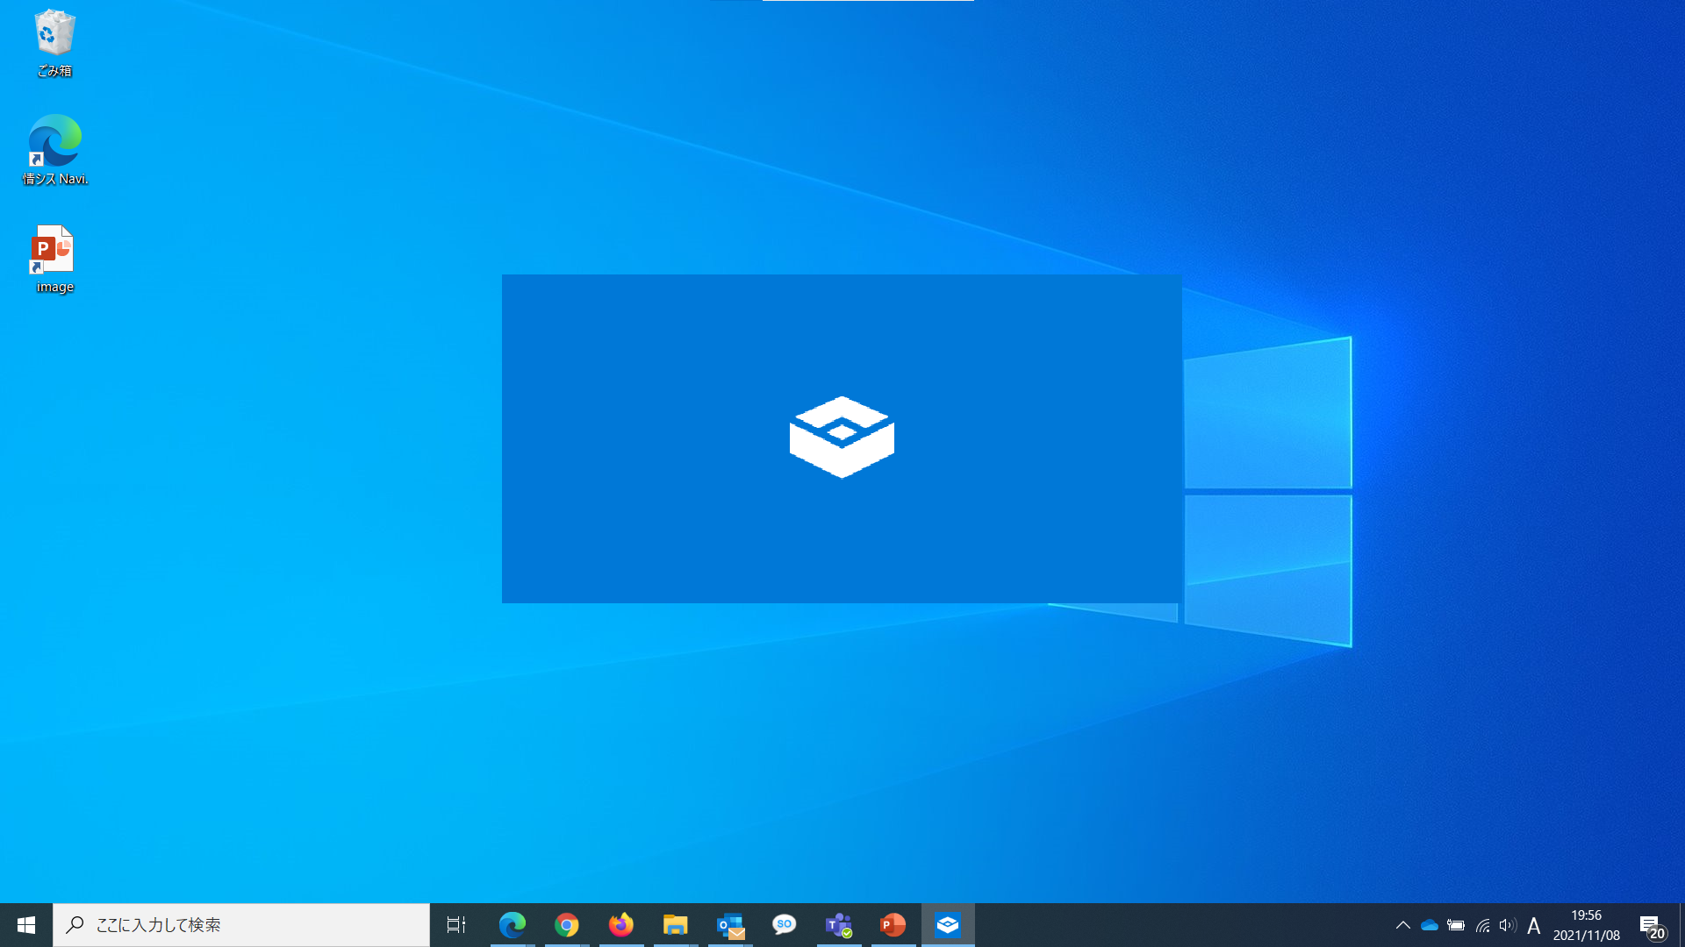
Task: Check battery status tray icon
Action: pos(1456,925)
